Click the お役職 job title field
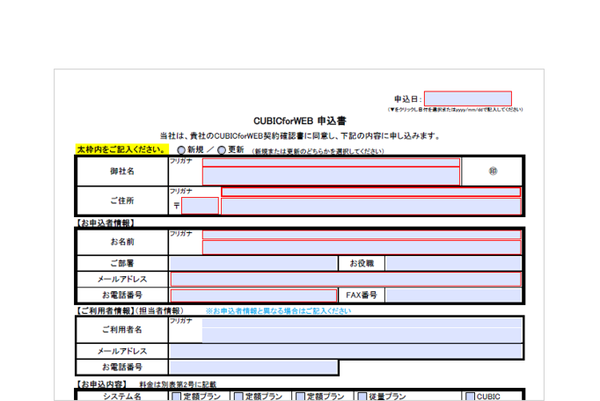600x401 pixels. 453,263
